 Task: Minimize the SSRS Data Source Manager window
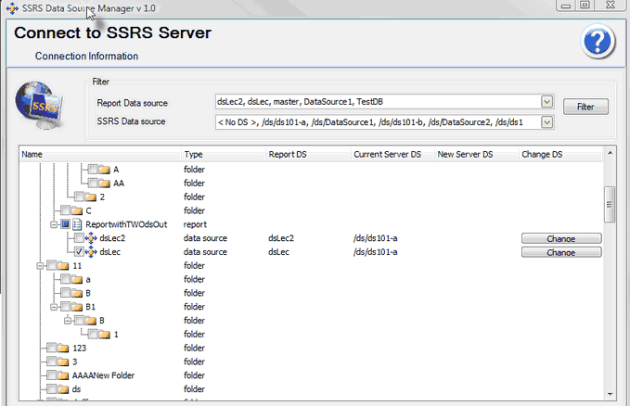click(566, 5)
